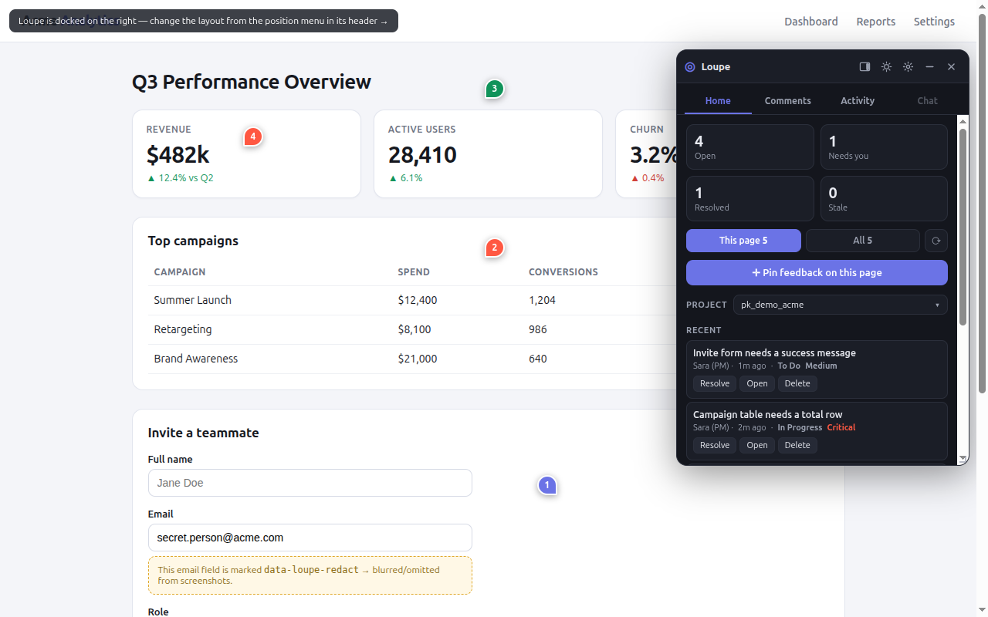The height and width of the screenshot is (617, 988).
Task: Open the Chat tab
Action: coord(927,100)
